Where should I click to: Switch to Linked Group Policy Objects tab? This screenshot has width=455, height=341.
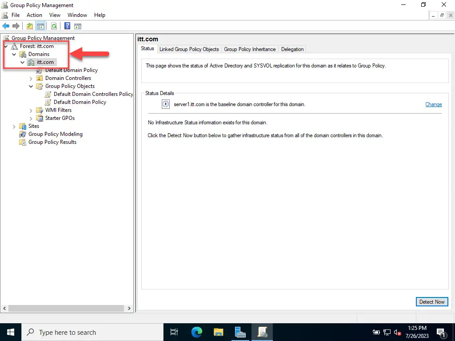189,49
